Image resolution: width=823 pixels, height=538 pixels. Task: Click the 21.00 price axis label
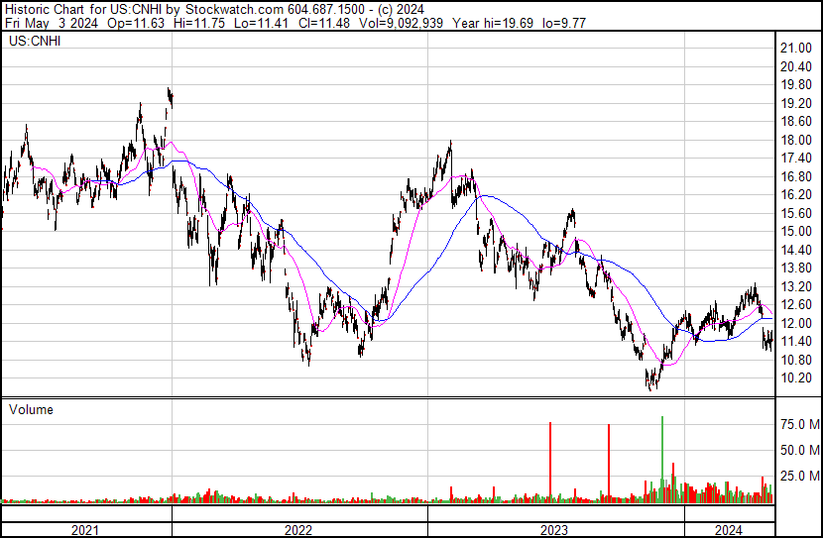(x=796, y=48)
